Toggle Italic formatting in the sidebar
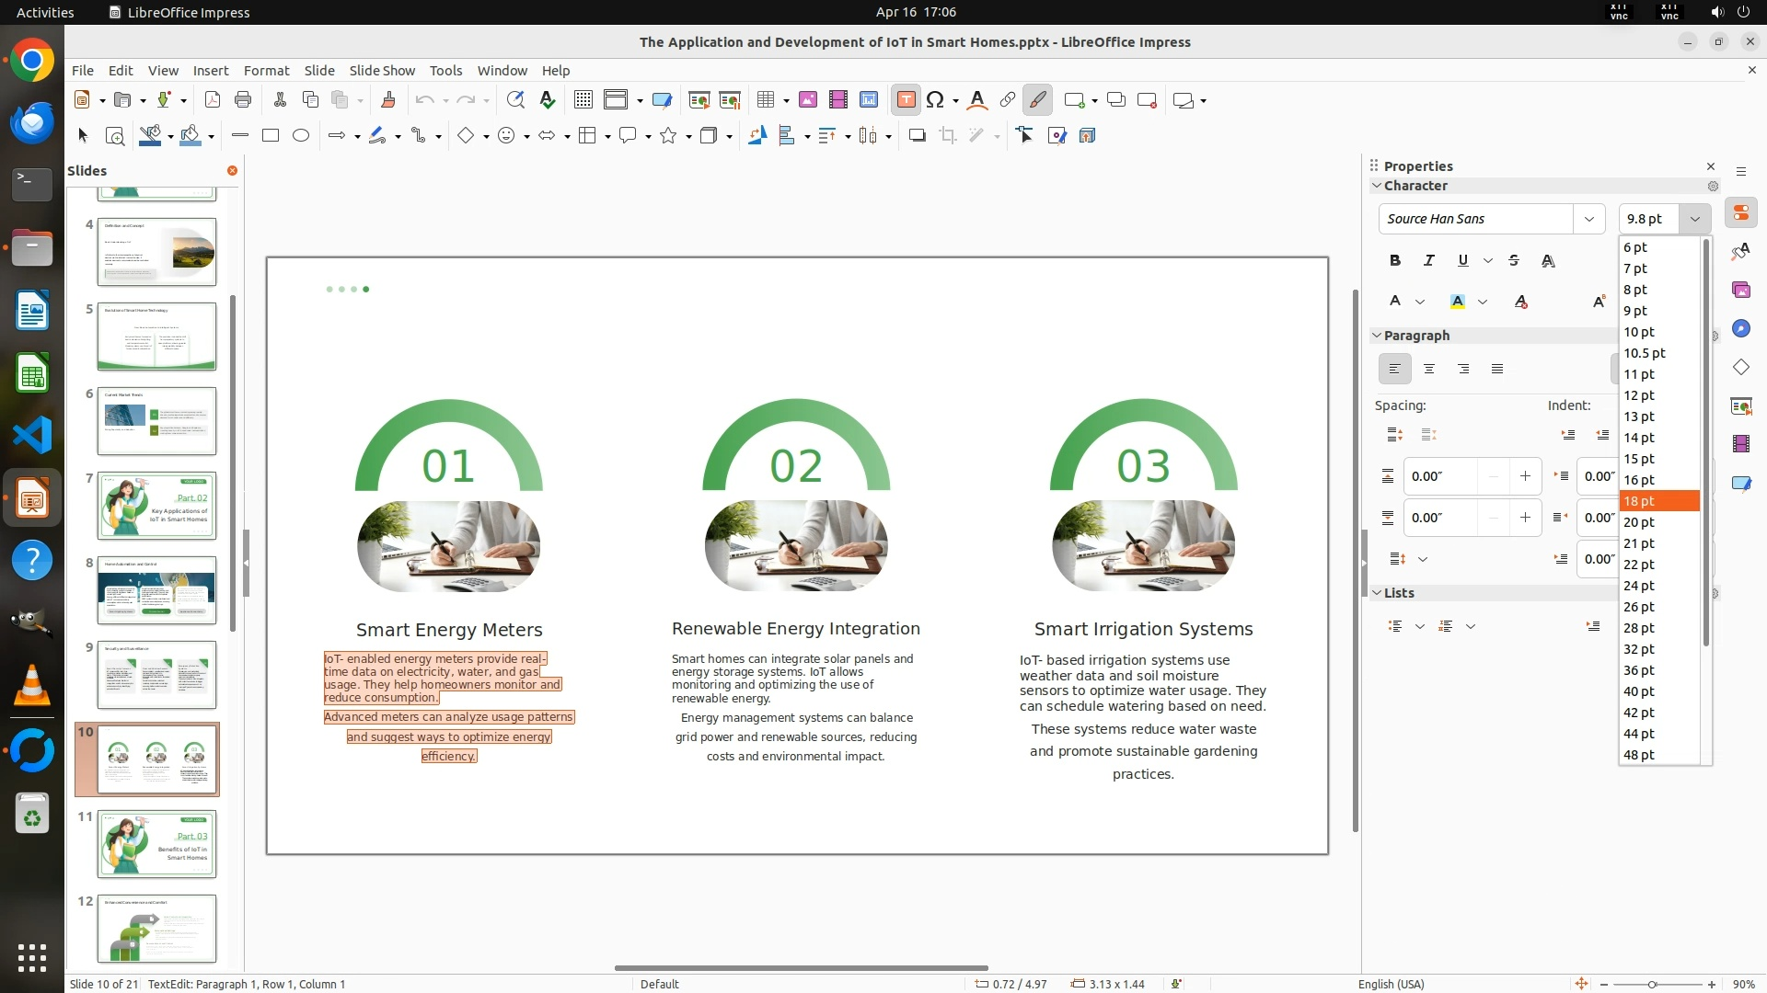The image size is (1767, 993). click(1428, 261)
